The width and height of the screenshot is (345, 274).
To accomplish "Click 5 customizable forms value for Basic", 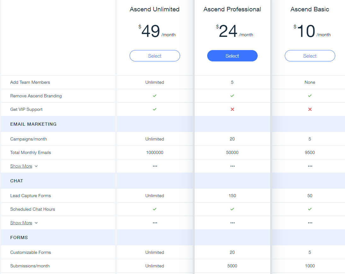I will (x=310, y=252).
